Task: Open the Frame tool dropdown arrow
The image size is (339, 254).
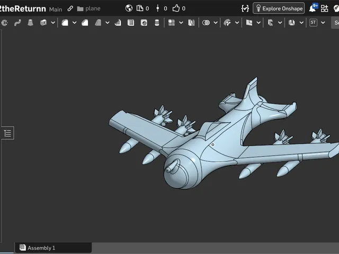Action: pos(280,23)
